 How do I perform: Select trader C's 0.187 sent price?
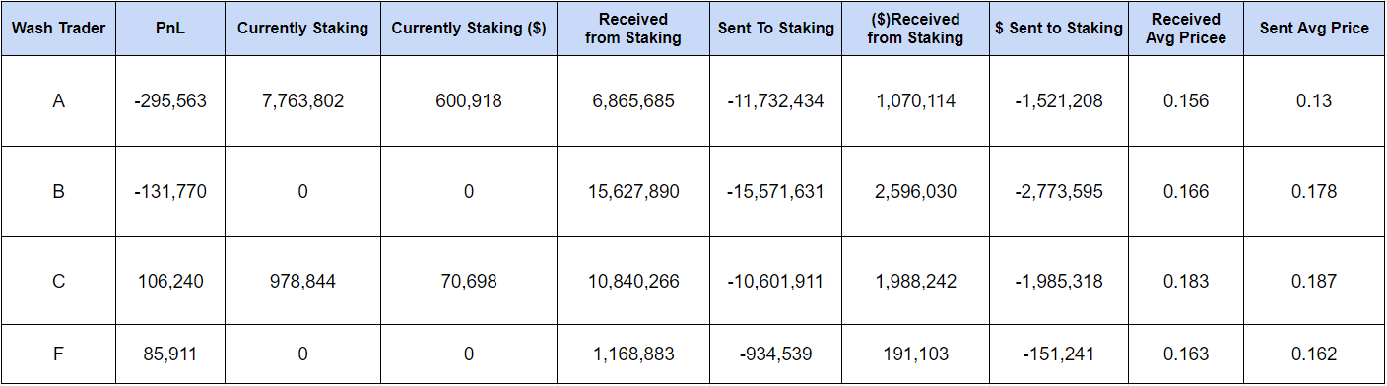click(1314, 282)
